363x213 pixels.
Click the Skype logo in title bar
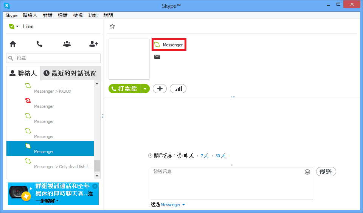(7, 6)
